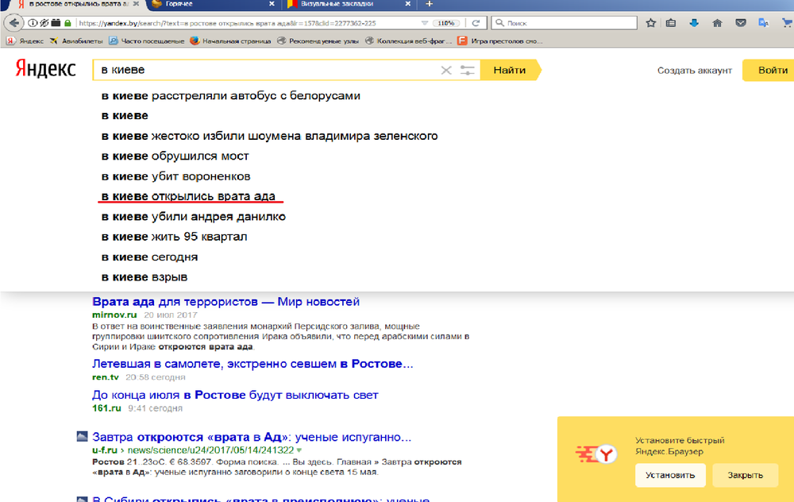Open the downloads arrow icon

(694, 23)
